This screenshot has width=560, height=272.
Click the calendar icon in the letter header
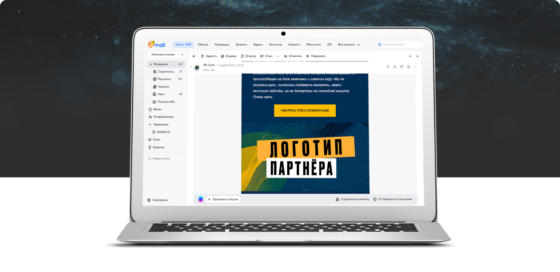coord(402,67)
